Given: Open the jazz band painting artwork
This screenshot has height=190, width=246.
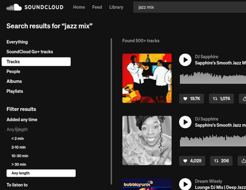Looking at the screenshot, I should click(x=147, y=78).
